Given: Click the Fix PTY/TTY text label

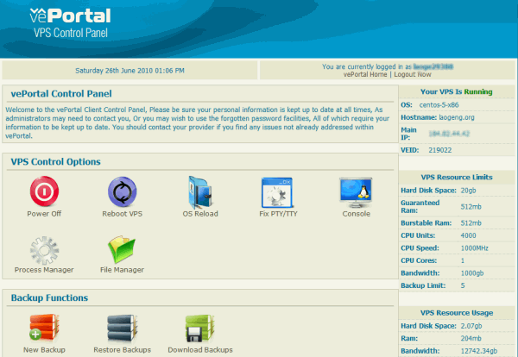Looking at the screenshot, I should (278, 214).
